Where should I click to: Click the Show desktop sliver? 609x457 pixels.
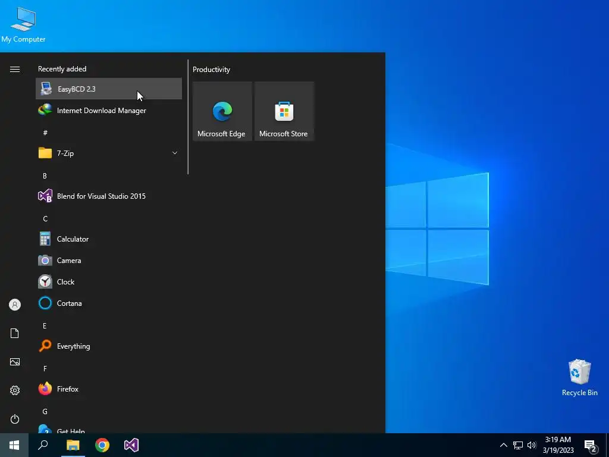point(607,445)
